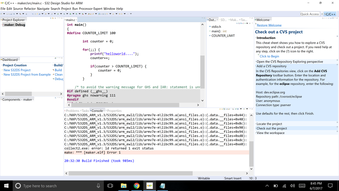Click the Cortana microphone icon
Image resolution: width=339 pixels, height=191 pixels.
point(98,186)
